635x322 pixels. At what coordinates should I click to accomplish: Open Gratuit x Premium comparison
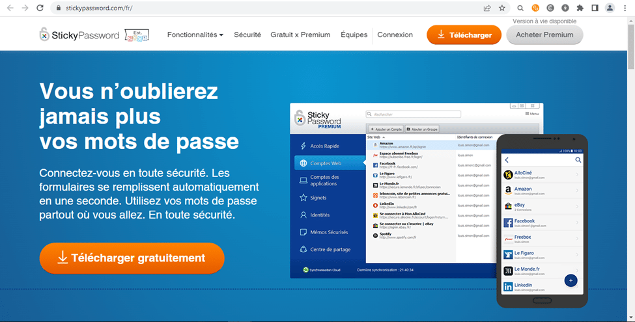click(300, 34)
